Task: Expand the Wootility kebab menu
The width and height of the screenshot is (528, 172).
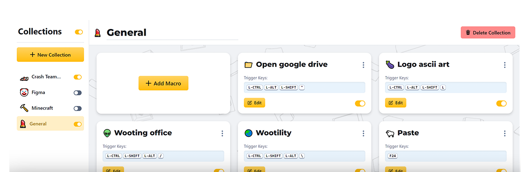Action: coord(363,133)
